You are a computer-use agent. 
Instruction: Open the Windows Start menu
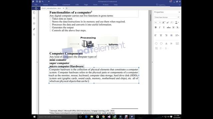[x=34, y=117]
